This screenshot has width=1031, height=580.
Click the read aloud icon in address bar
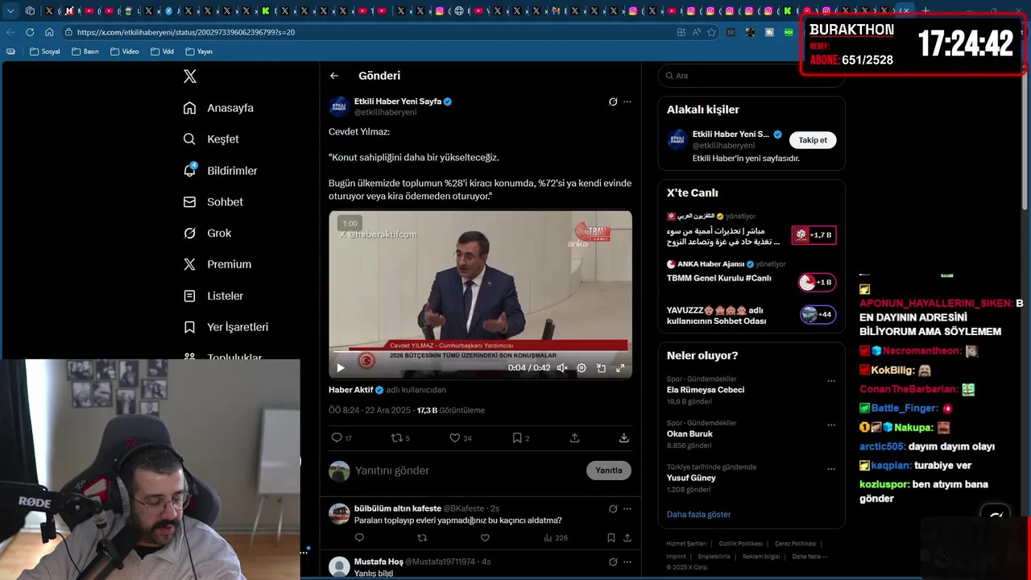pos(696,32)
